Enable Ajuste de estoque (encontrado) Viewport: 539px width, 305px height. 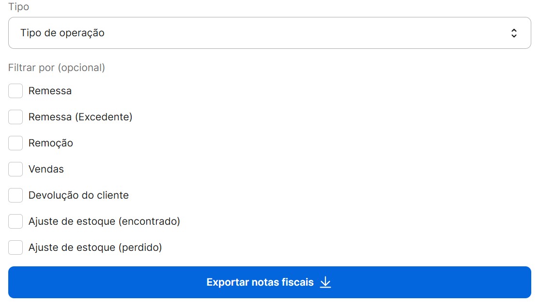pos(15,221)
